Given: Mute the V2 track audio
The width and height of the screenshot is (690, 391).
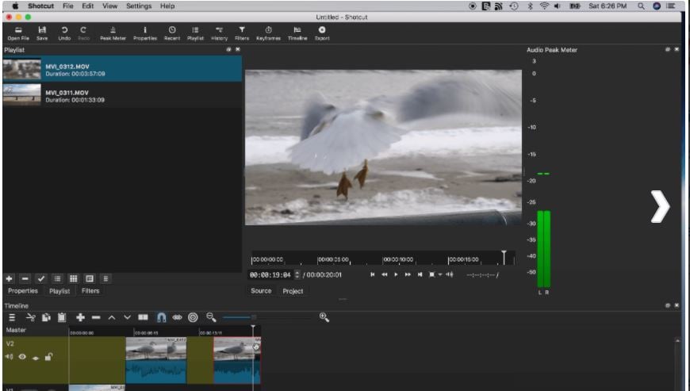Looking at the screenshot, I should click(10, 357).
